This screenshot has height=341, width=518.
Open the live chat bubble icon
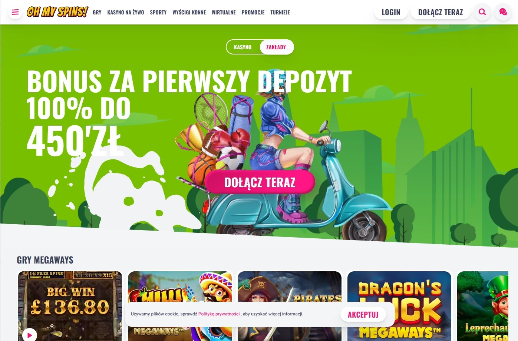click(x=503, y=12)
